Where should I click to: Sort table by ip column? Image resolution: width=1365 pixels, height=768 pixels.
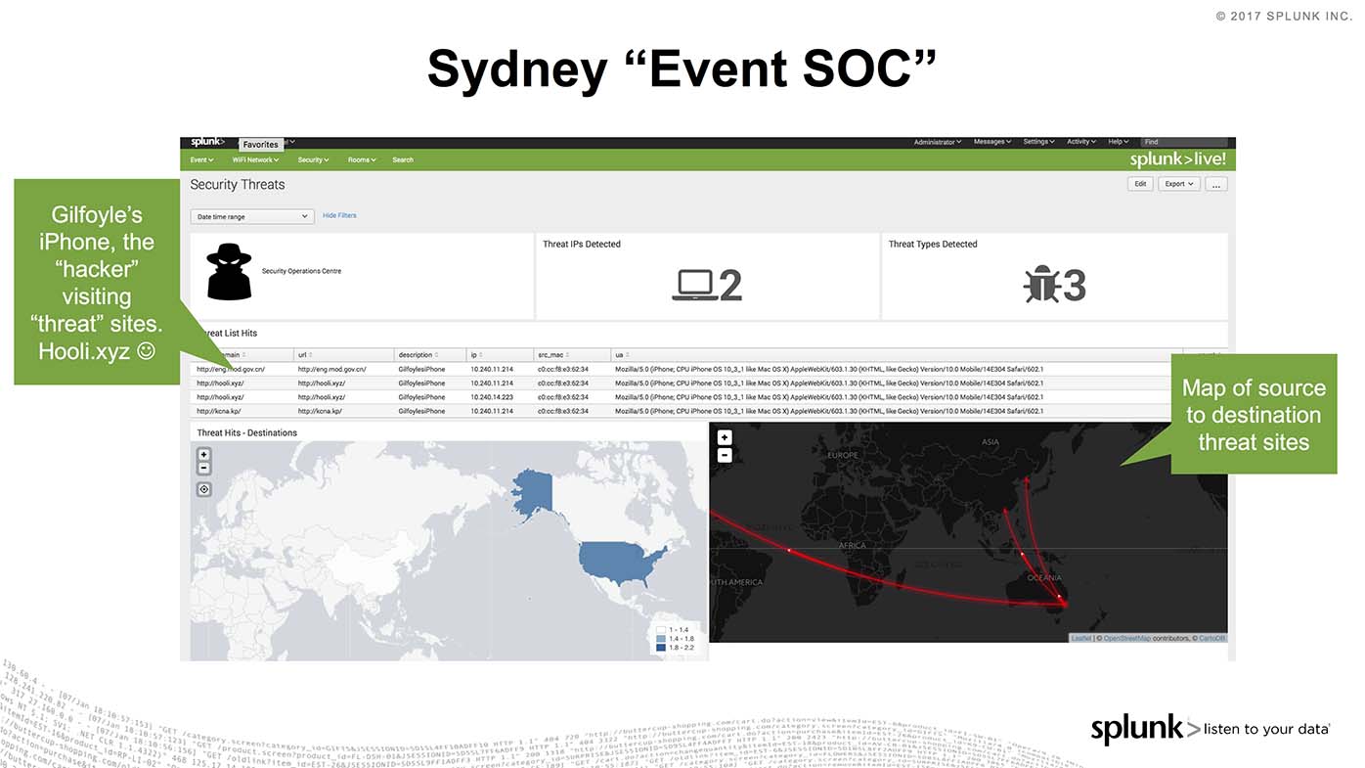[475, 354]
